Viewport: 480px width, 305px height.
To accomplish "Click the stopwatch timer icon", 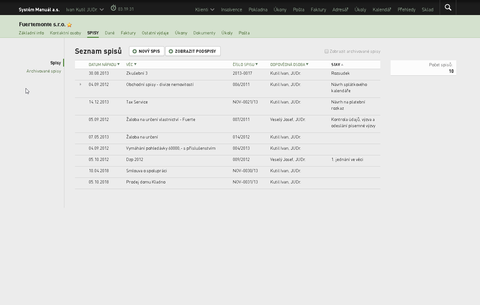I will click(113, 8).
